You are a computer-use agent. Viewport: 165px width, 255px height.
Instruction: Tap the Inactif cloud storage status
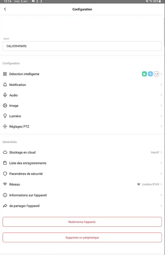pos(155,152)
